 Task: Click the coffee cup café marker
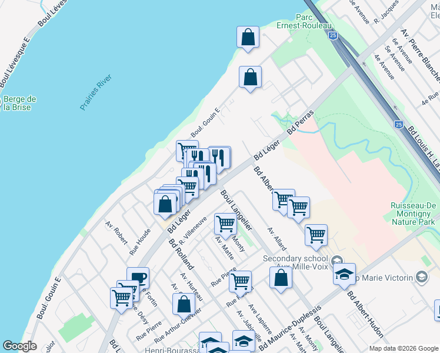[139, 276]
